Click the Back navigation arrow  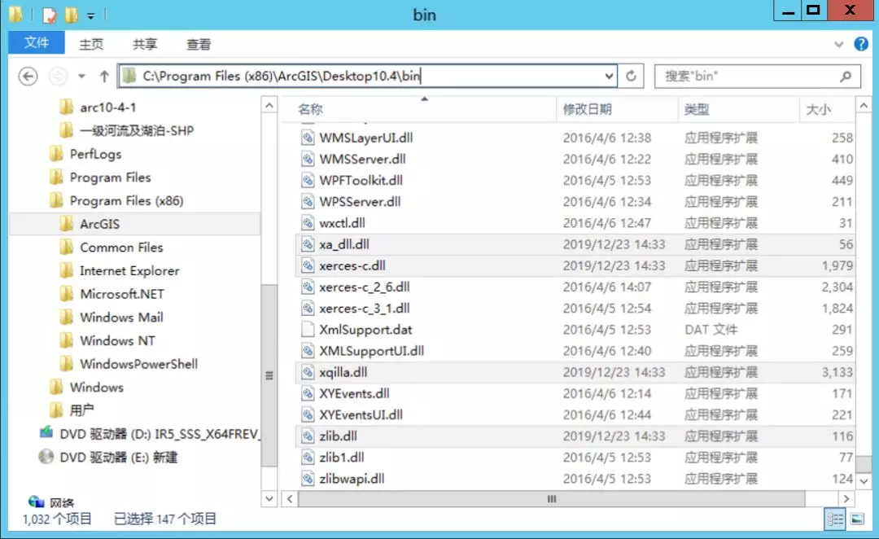(x=28, y=76)
